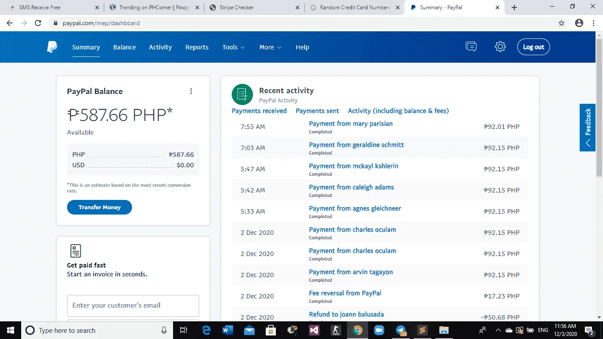Open the Mail app on the taskbar
Viewport: 603px width, 339px height.
(x=249, y=330)
